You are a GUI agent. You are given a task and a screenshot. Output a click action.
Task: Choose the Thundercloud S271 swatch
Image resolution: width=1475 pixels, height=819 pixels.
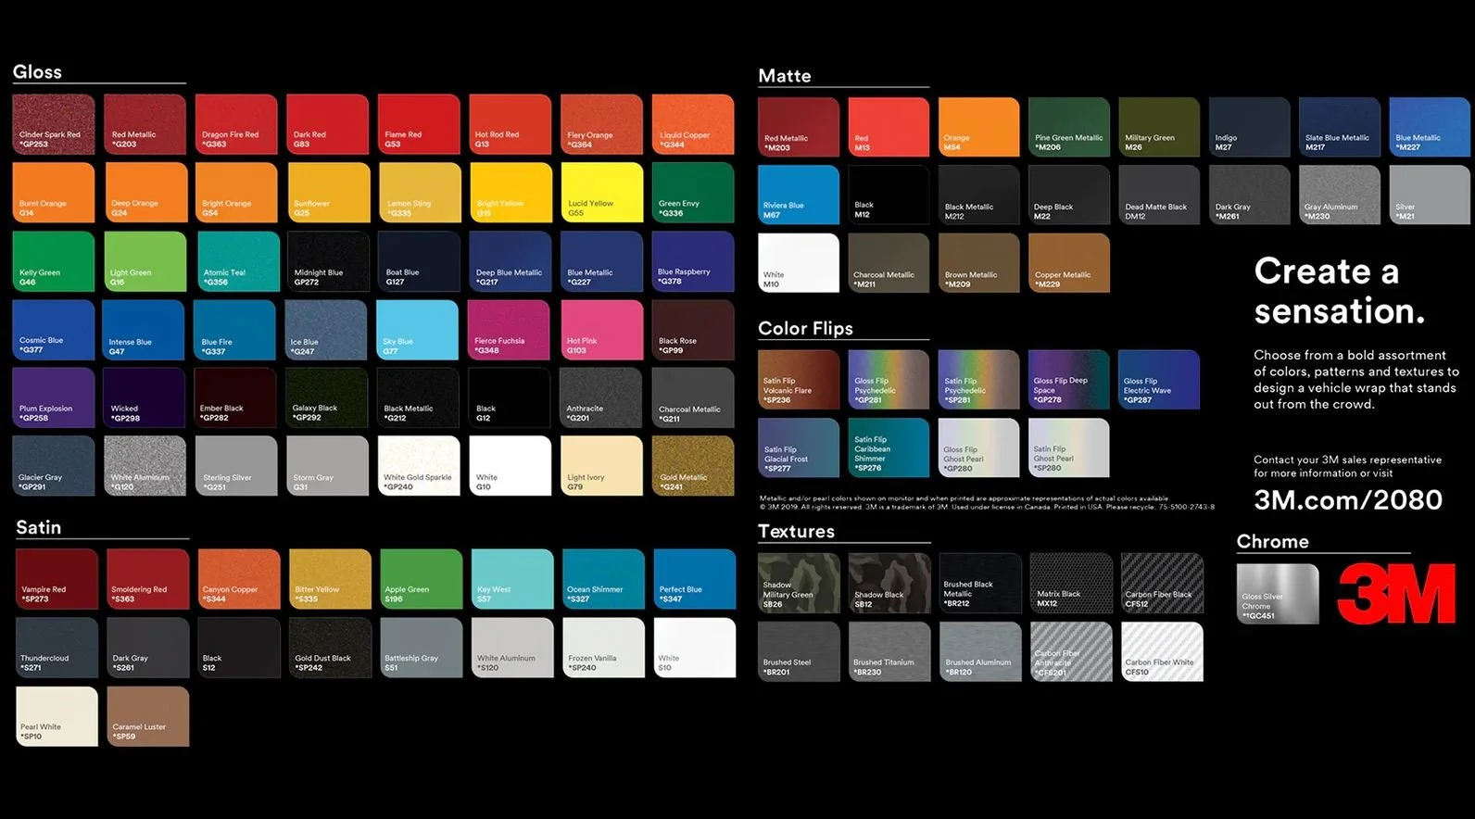point(57,648)
